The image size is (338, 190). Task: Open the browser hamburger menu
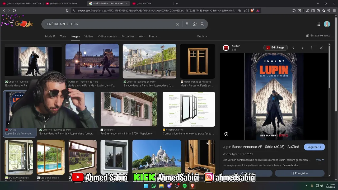click(334, 11)
